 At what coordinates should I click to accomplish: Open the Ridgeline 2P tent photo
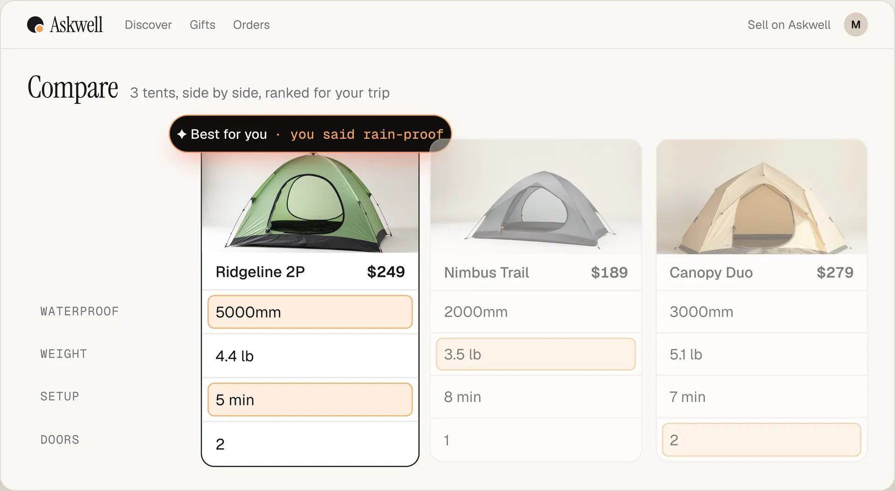[x=310, y=203]
